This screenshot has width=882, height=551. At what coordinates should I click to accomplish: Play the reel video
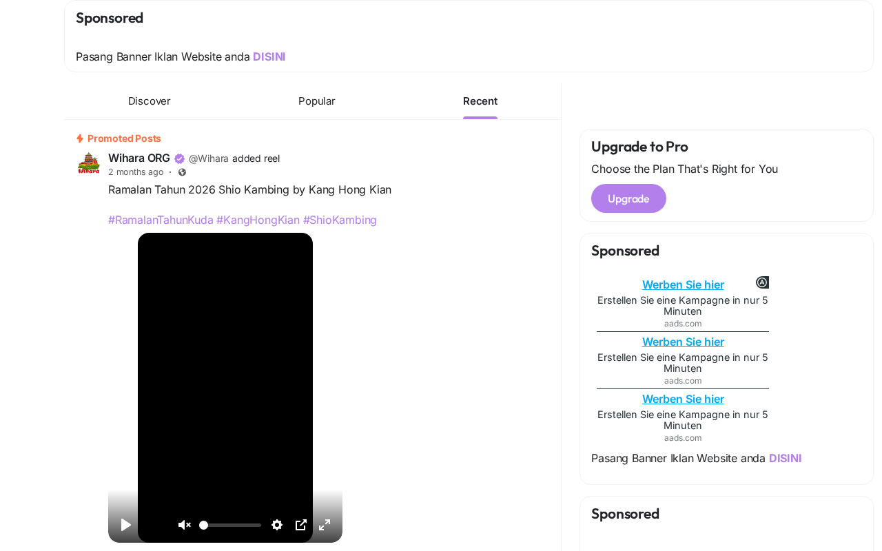(125, 525)
